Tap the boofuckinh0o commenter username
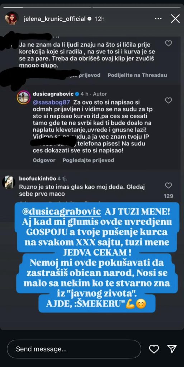Screen dimensions: 184x367 [x=37, y=178]
